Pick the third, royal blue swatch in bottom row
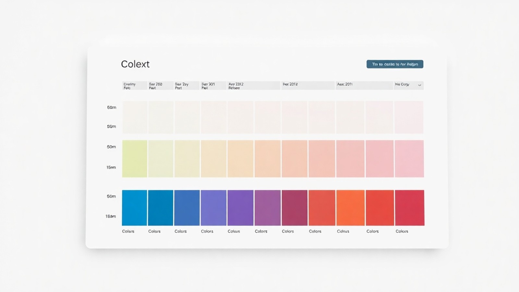Image resolution: width=519 pixels, height=292 pixels. (x=187, y=208)
